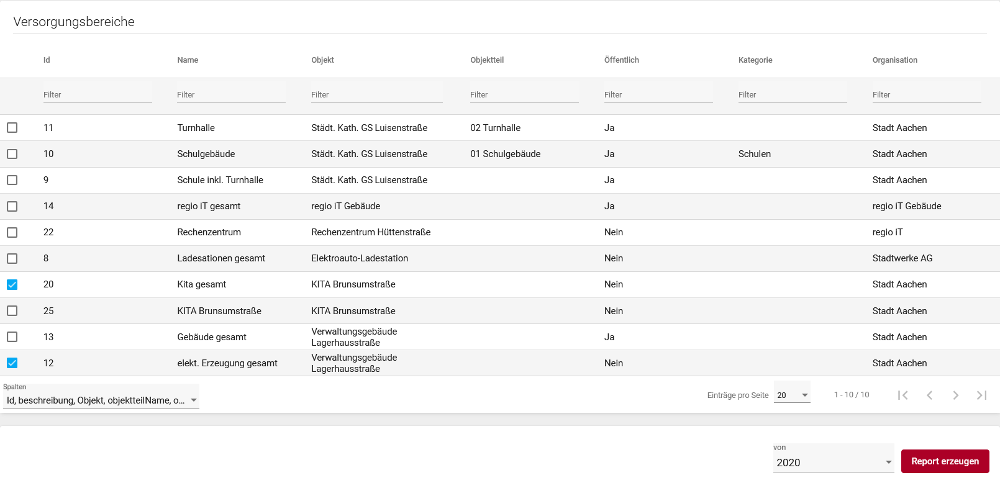Sort by the Id column header
The image size is (1000, 483).
tap(47, 60)
